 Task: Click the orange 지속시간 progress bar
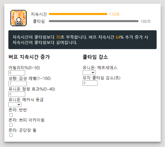tap(78, 14)
